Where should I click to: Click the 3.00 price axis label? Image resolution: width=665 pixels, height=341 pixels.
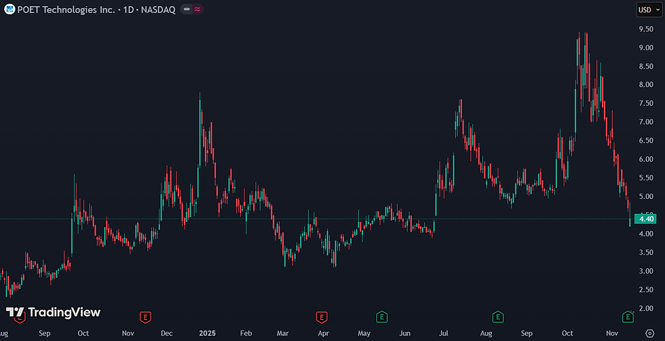coord(646,271)
